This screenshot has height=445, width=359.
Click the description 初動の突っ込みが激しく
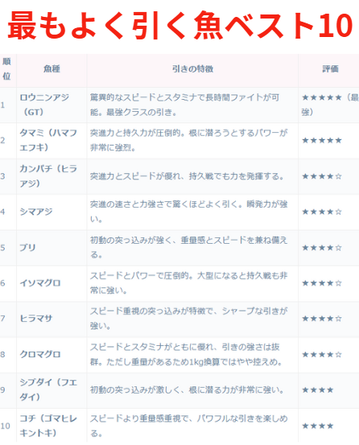tap(187, 390)
